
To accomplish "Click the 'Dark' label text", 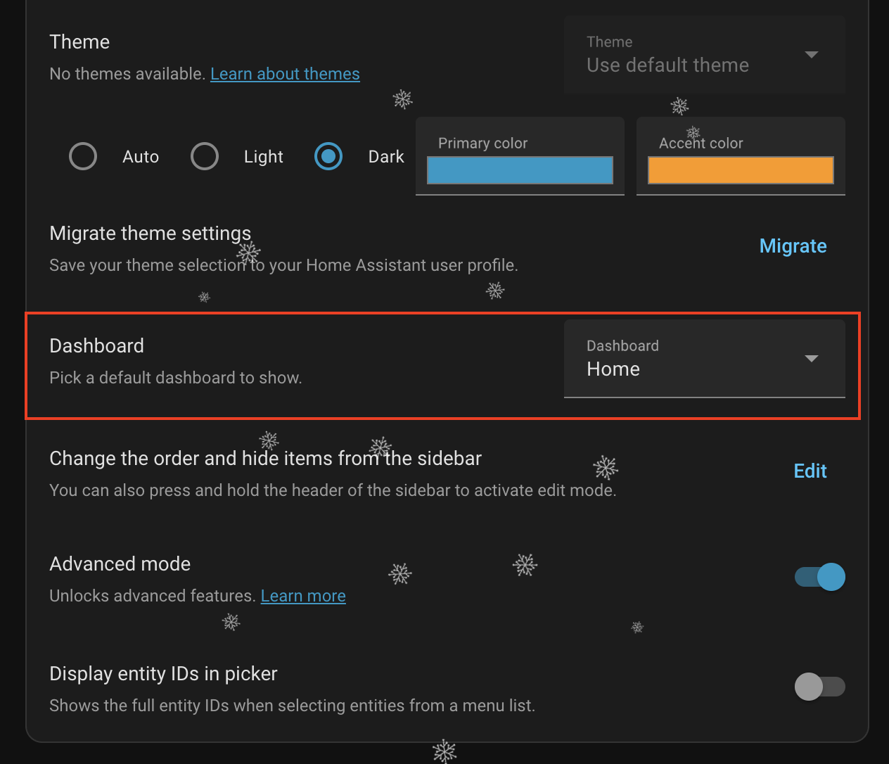I will 386,157.
